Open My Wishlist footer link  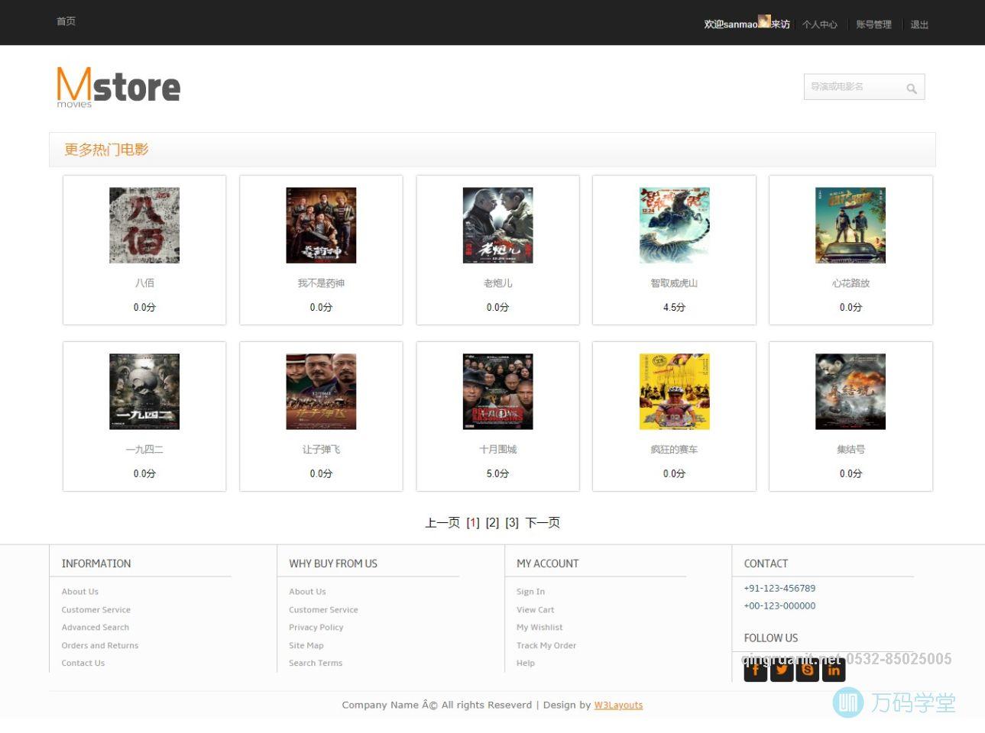[x=539, y=628]
